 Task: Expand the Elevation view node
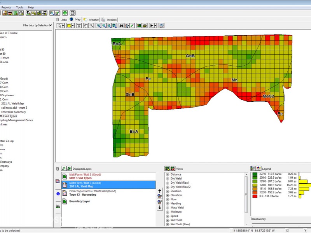pos(168,195)
